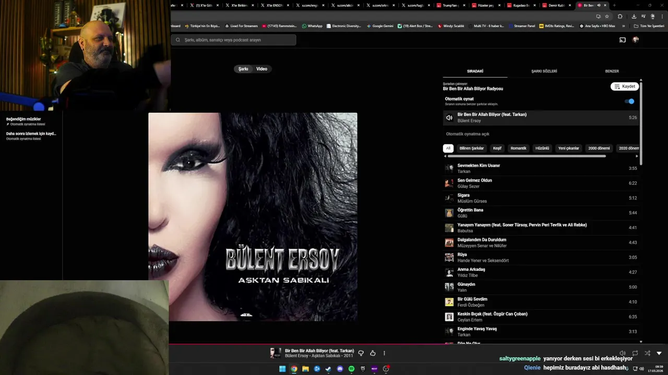Switch to the Kuşadası browser tab
668x375 pixels.
click(x=520, y=5)
